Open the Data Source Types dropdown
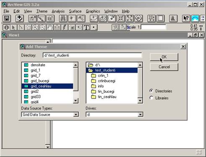This screenshot has height=157, width=206. coord(76,115)
